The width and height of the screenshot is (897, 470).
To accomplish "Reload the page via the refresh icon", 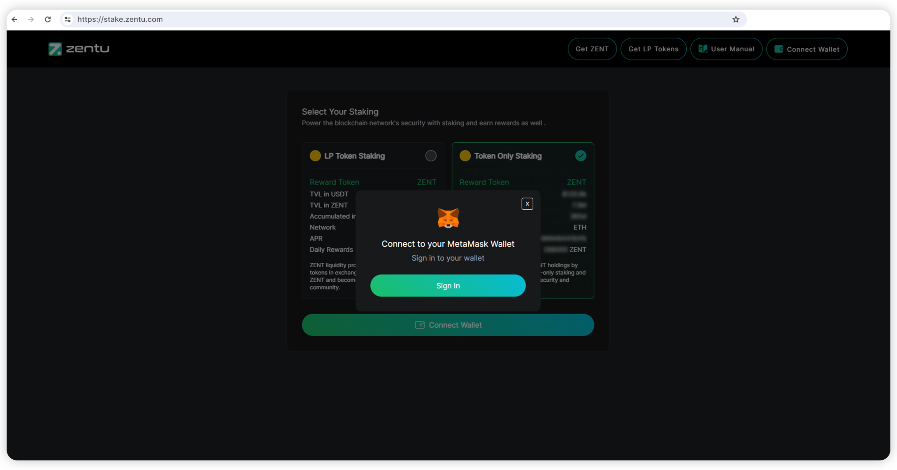I will (x=48, y=19).
